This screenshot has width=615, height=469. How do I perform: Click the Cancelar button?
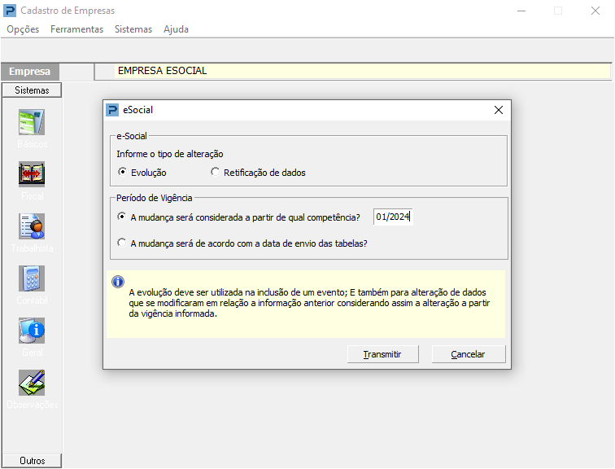469,354
